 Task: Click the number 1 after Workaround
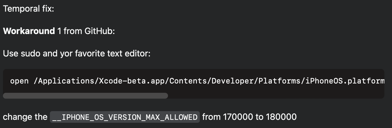[x=60, y=31]
